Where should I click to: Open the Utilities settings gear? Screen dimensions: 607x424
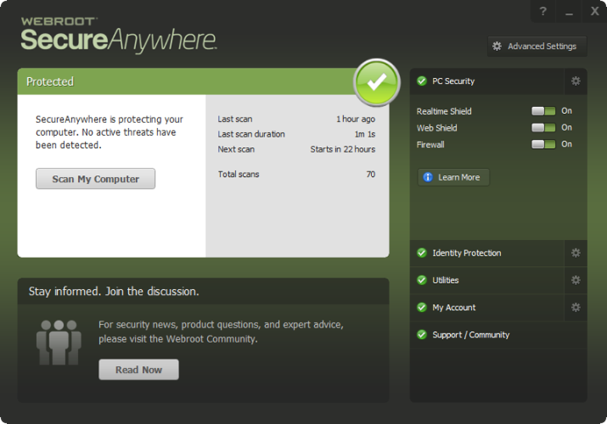click(575, 280)
